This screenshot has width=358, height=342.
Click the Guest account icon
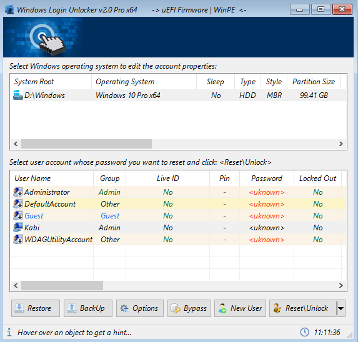click(18, 216)
